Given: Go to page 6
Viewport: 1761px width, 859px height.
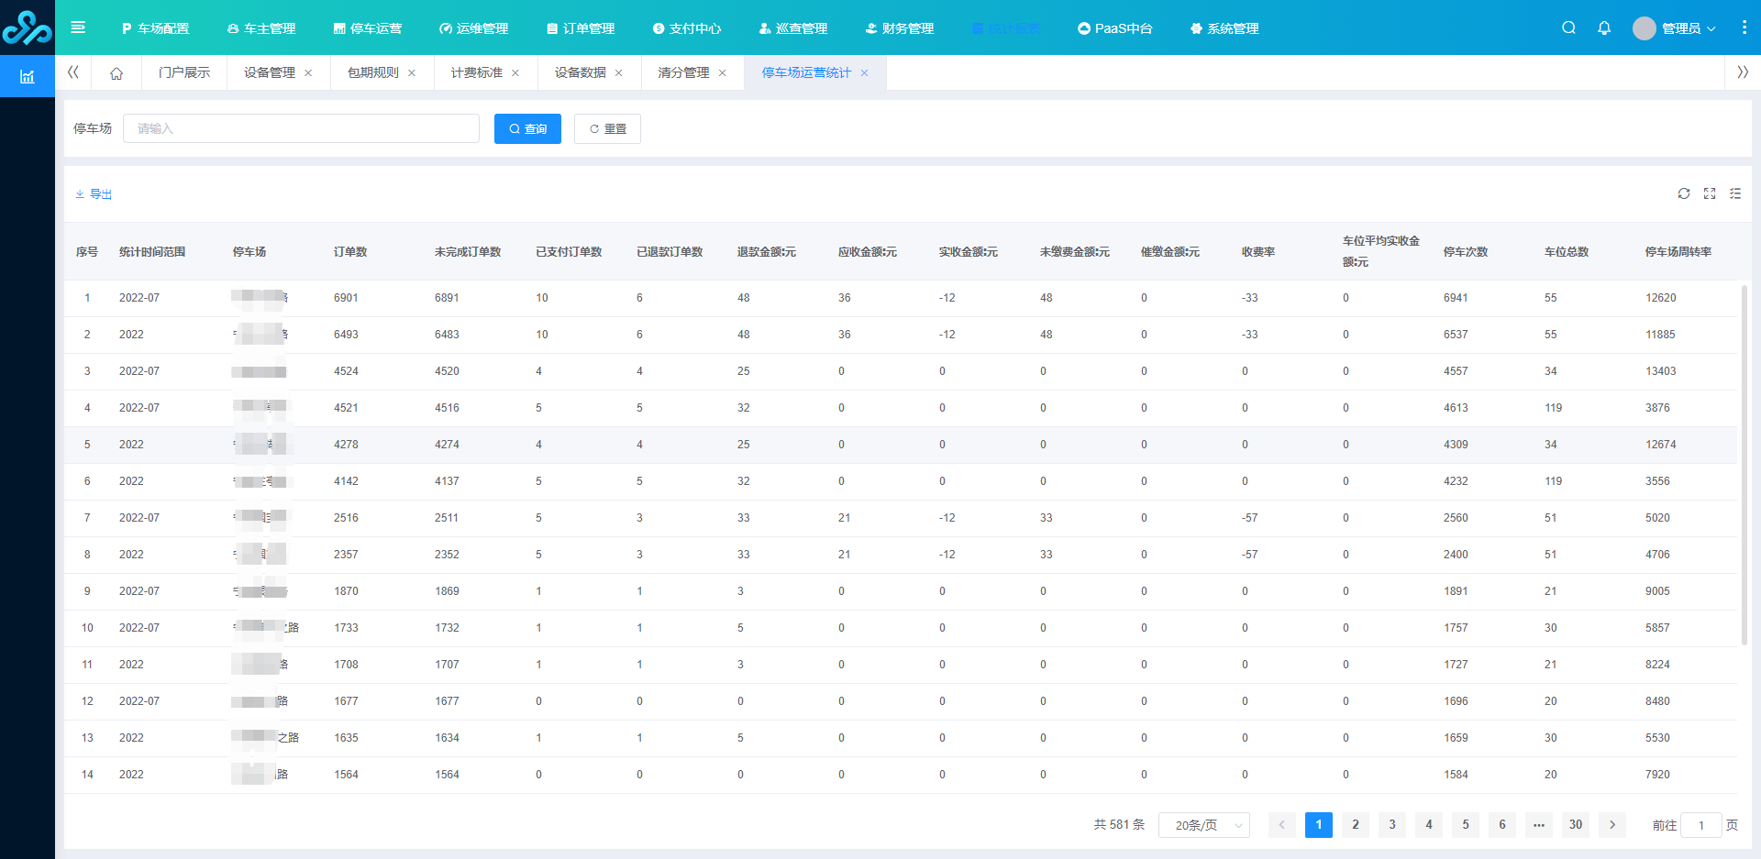Looking at the screenshot, I should point(1502,825).
